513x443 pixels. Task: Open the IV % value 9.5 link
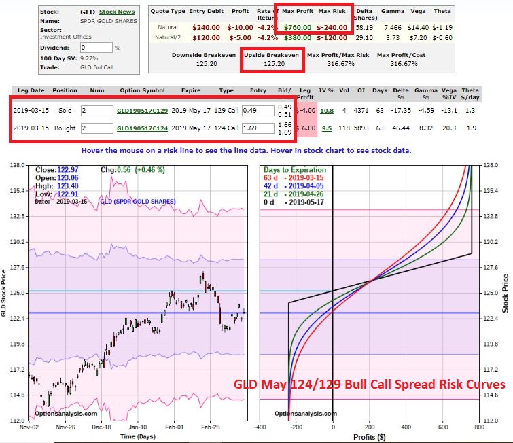(327, 128)
